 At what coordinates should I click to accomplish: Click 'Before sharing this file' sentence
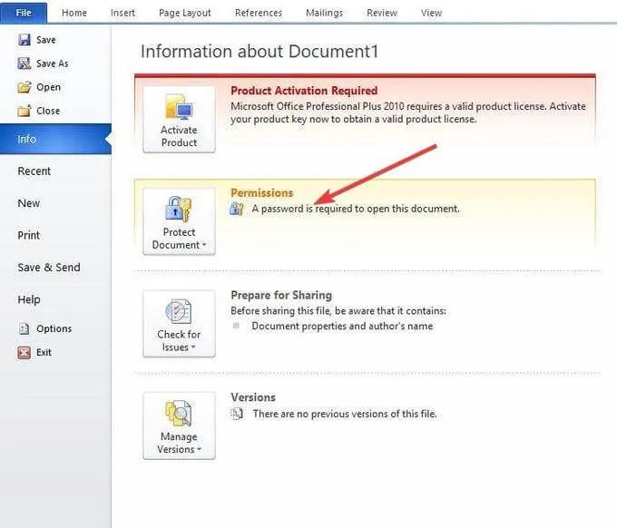[338, 311]
